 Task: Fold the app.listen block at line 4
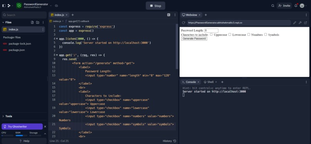pos(57,39)
